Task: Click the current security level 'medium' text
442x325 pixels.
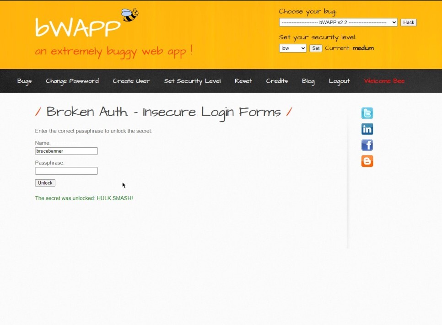Action: 363,48
